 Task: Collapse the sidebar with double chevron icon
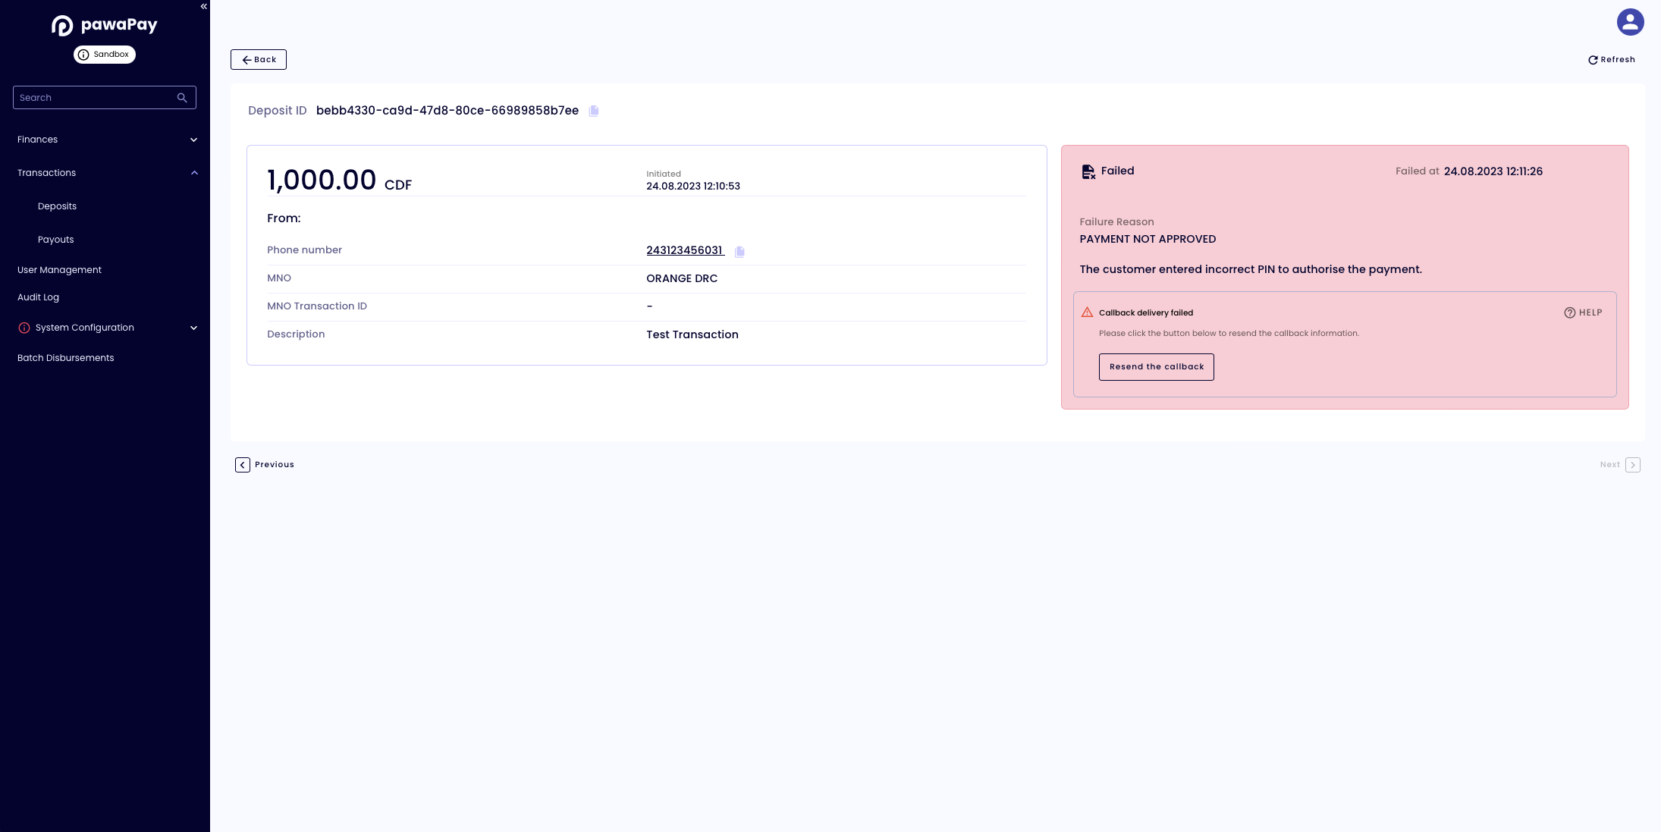click(x=203, y=6)
